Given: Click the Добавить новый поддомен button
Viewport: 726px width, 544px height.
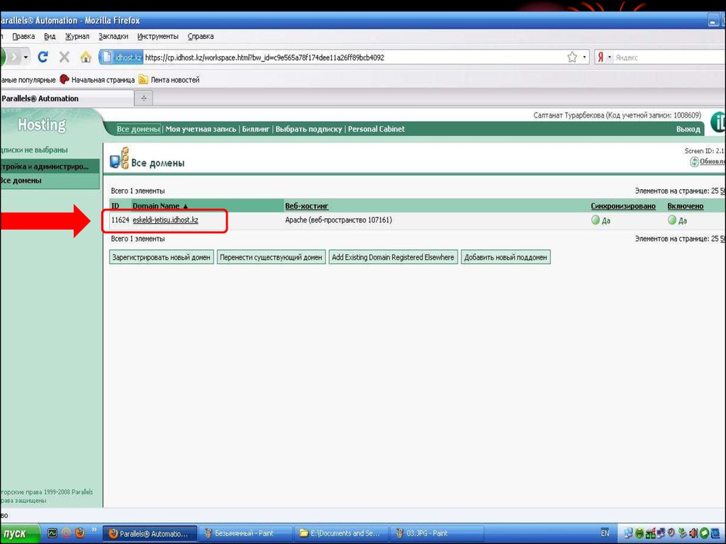Looking at the screenshot, I should [x=506, y=258].
